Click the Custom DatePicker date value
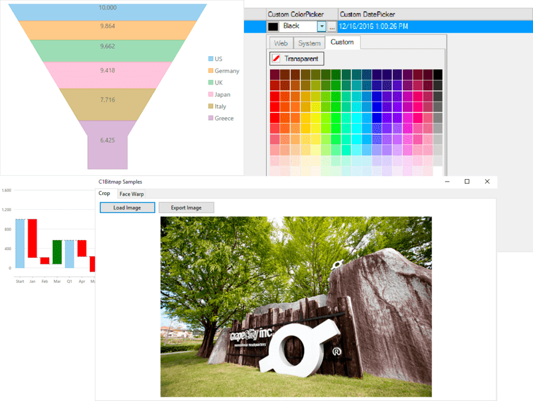This screenshot has width=533, height=401. 375,26
